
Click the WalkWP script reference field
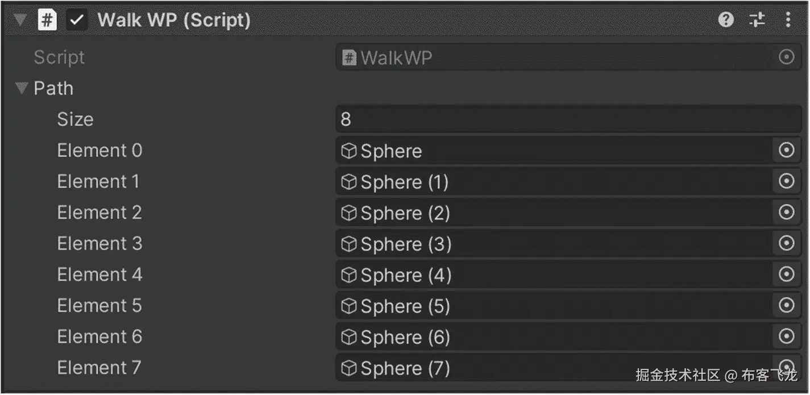click(x=554, y=57)
